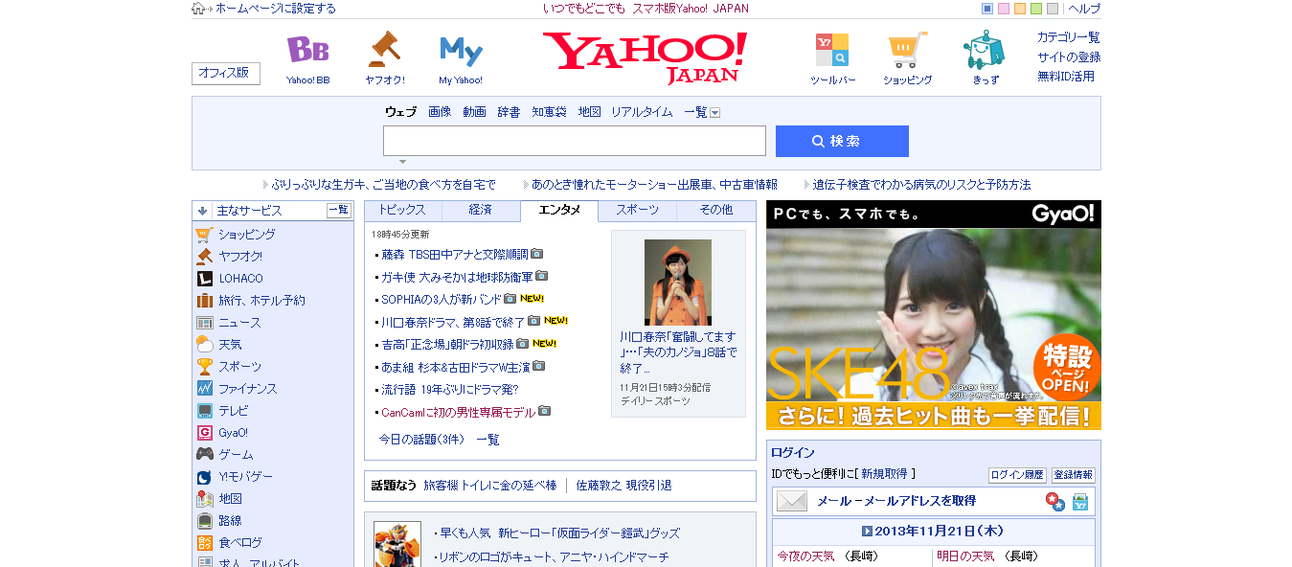Click the mail envelope icon in login box

pos(792,501)
